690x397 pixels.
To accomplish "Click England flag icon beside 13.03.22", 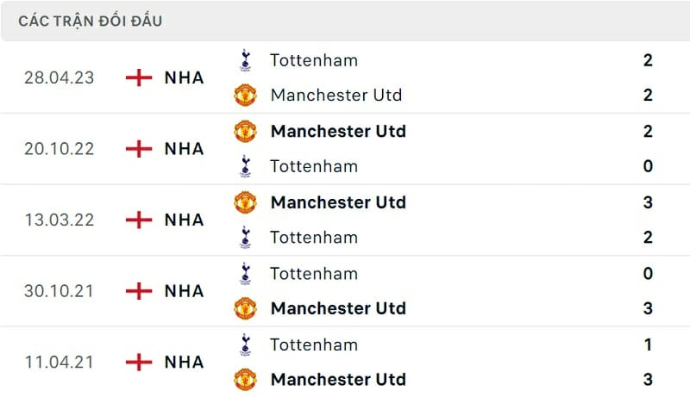I will [x=139, y=220].
